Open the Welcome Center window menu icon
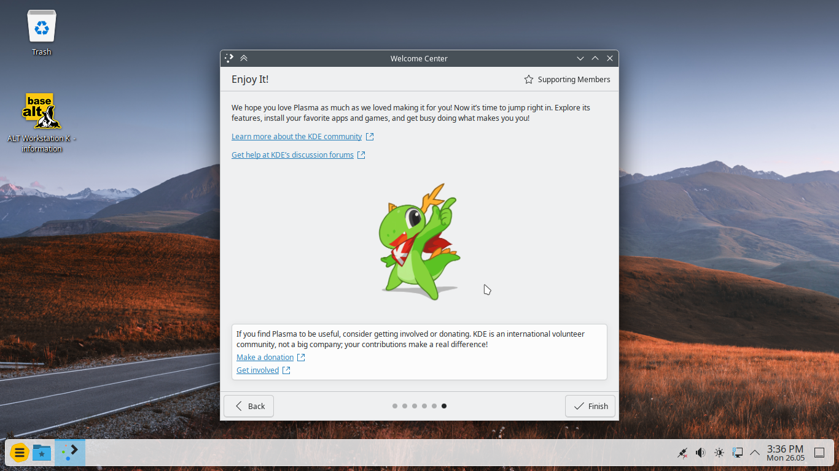This screenshot has height=471, width=839. coord(229,58)
